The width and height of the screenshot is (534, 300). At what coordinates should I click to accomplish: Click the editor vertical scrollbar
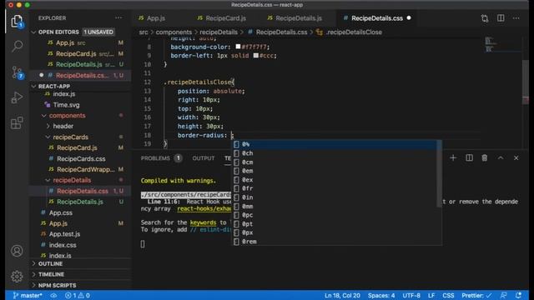click(x=526, y=81)
